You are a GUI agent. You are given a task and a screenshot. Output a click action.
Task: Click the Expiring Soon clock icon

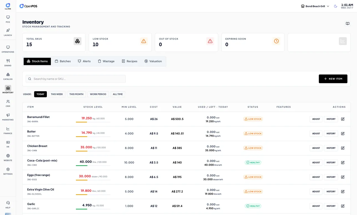coord(276,41)
